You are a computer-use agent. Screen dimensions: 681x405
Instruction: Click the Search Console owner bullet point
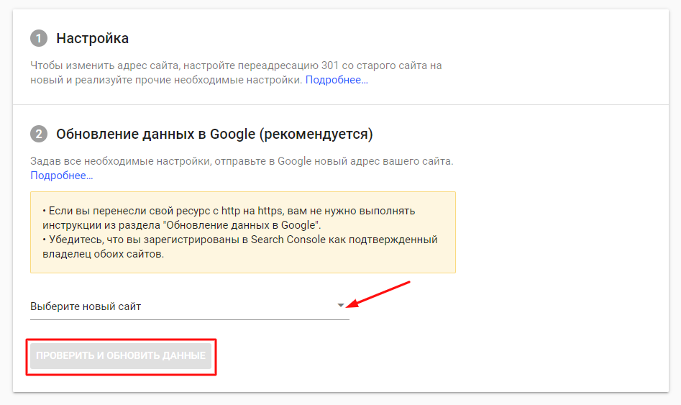[239, 247]
